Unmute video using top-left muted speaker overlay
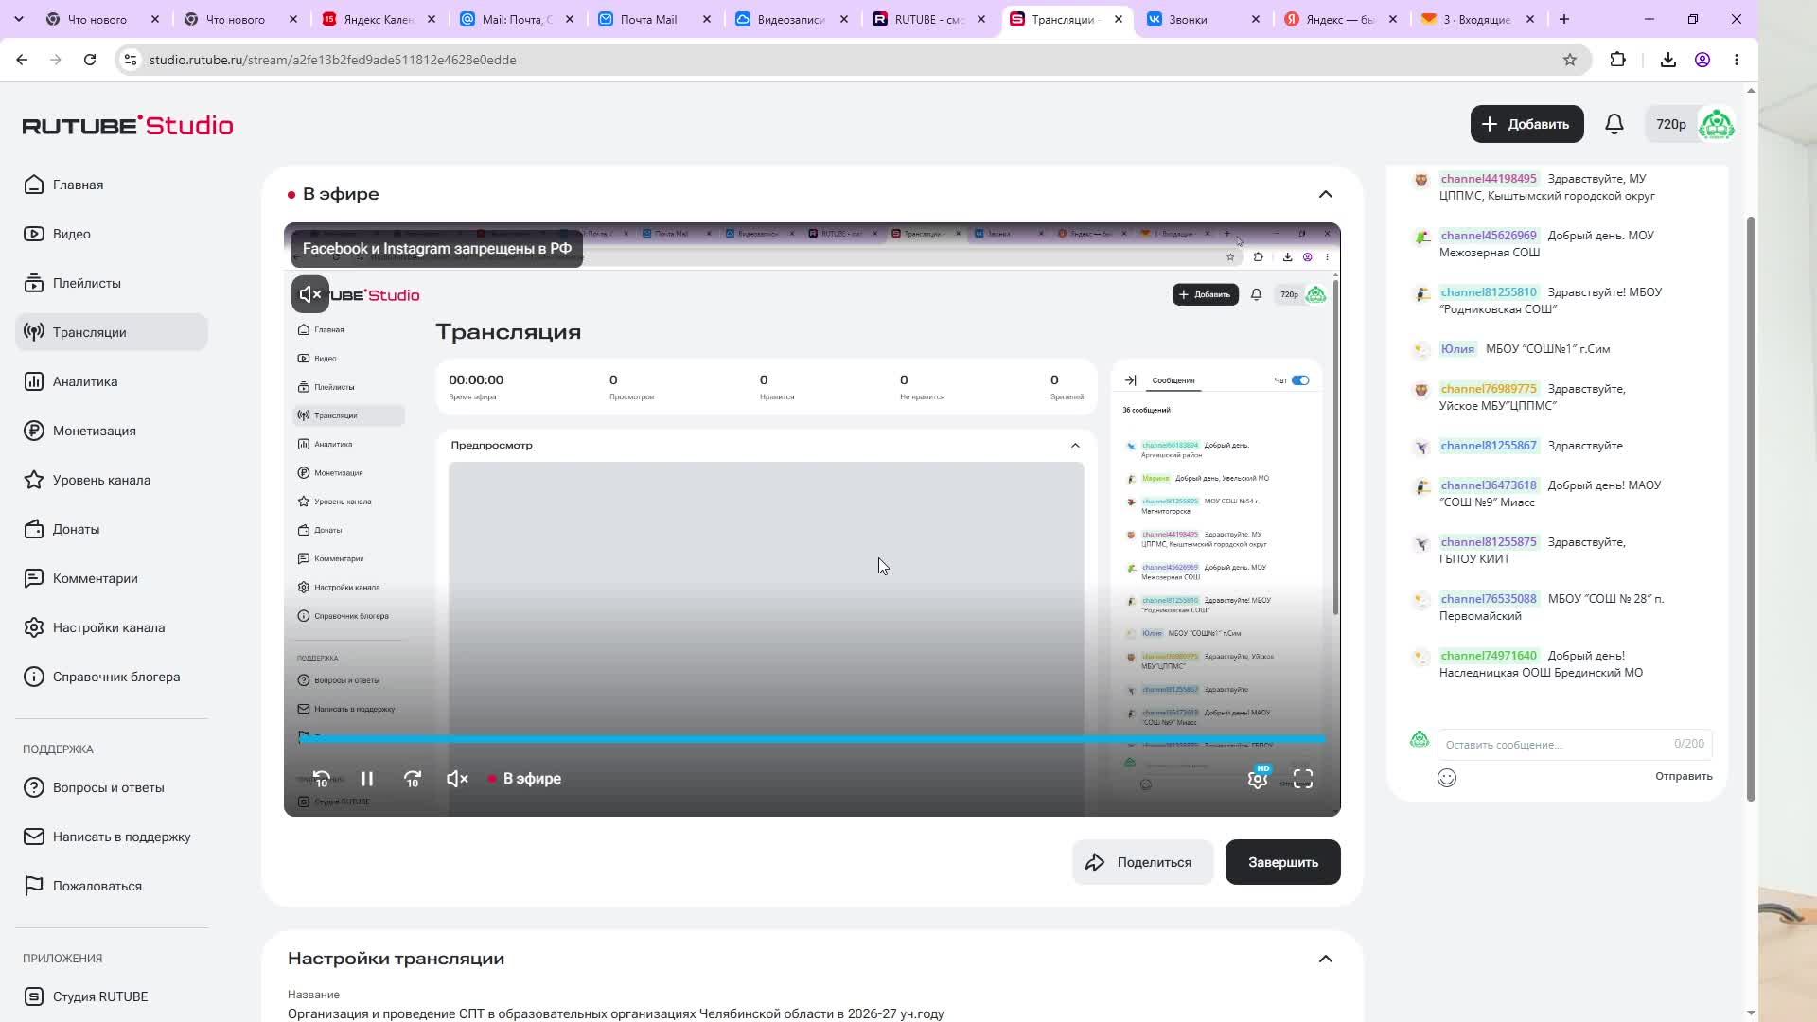The height and width of the screenshot is (1022, 1817). 310,294
